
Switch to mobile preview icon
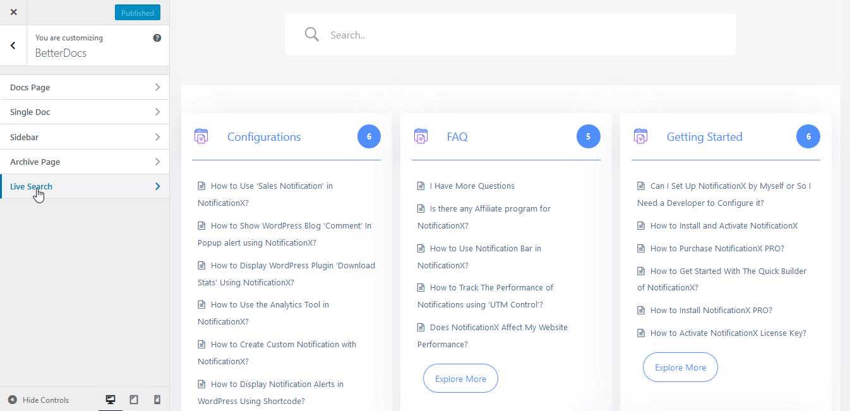click(x=157, y=400)
